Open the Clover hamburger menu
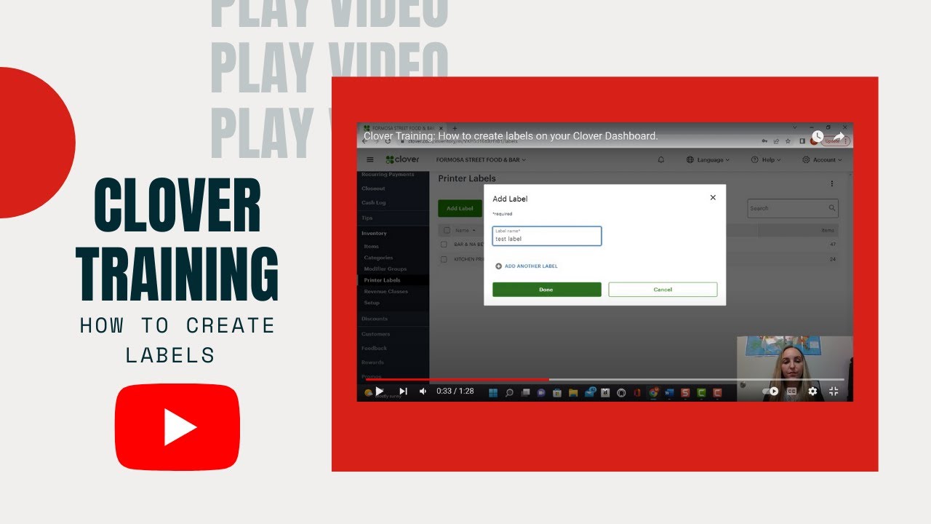 tap(370, 159)
